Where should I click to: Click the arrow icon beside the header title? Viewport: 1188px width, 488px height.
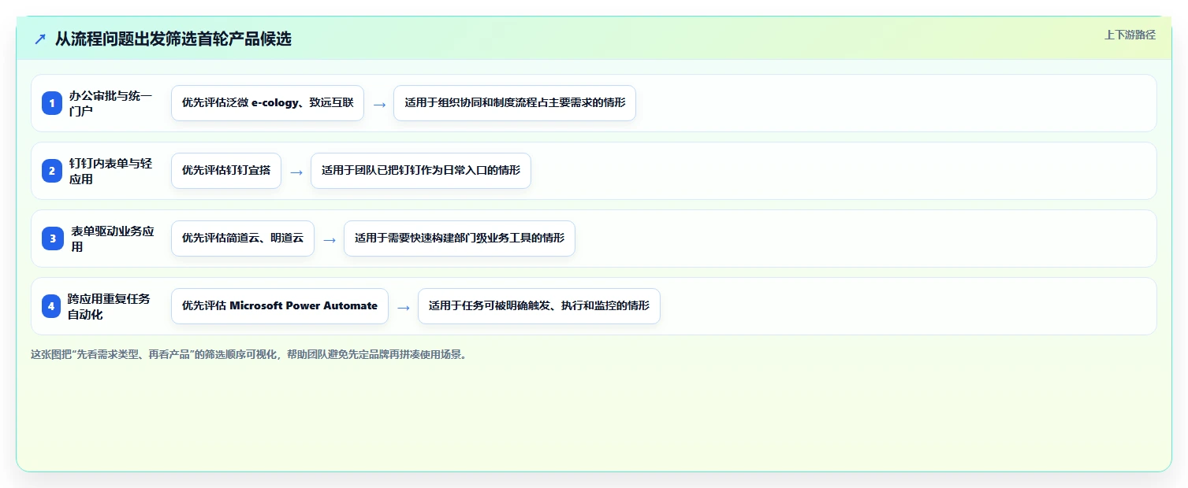point(40,39)
